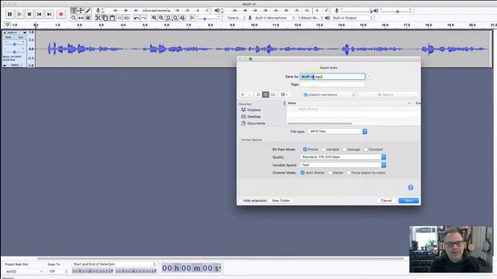
Task: Click the Zoom Out magnifier icon
Action: [x=162, y=18]
